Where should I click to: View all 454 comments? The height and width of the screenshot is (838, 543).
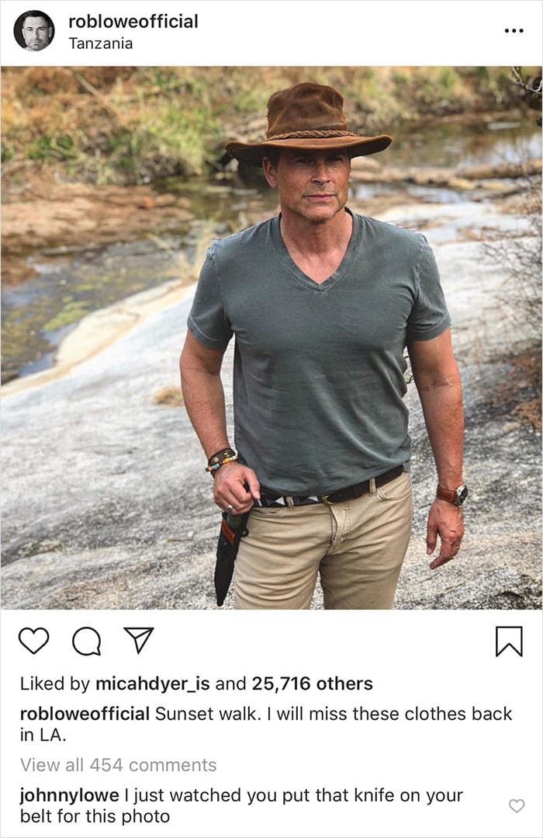pos(119,765)
